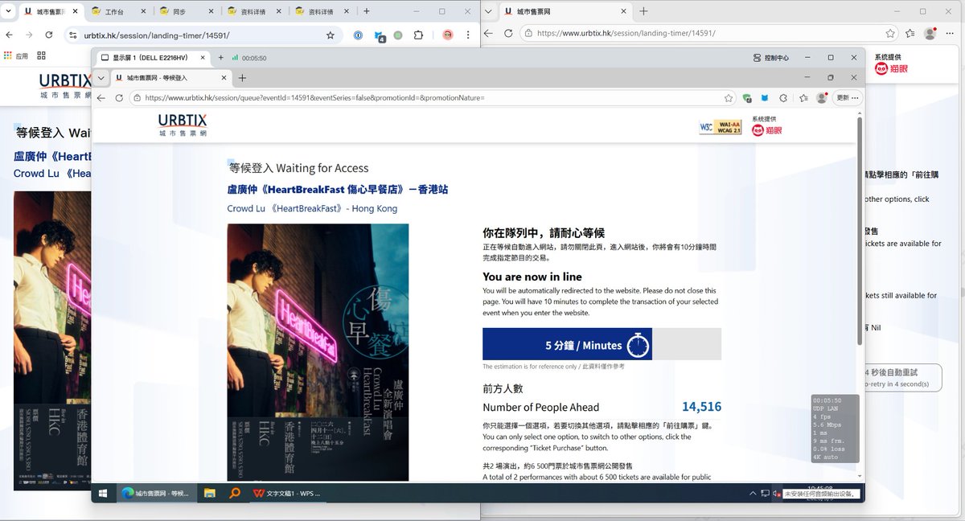Open 控制中心 in remote desktop window
The width and height of the screenshot is (965, 521).
pos(771,58)
